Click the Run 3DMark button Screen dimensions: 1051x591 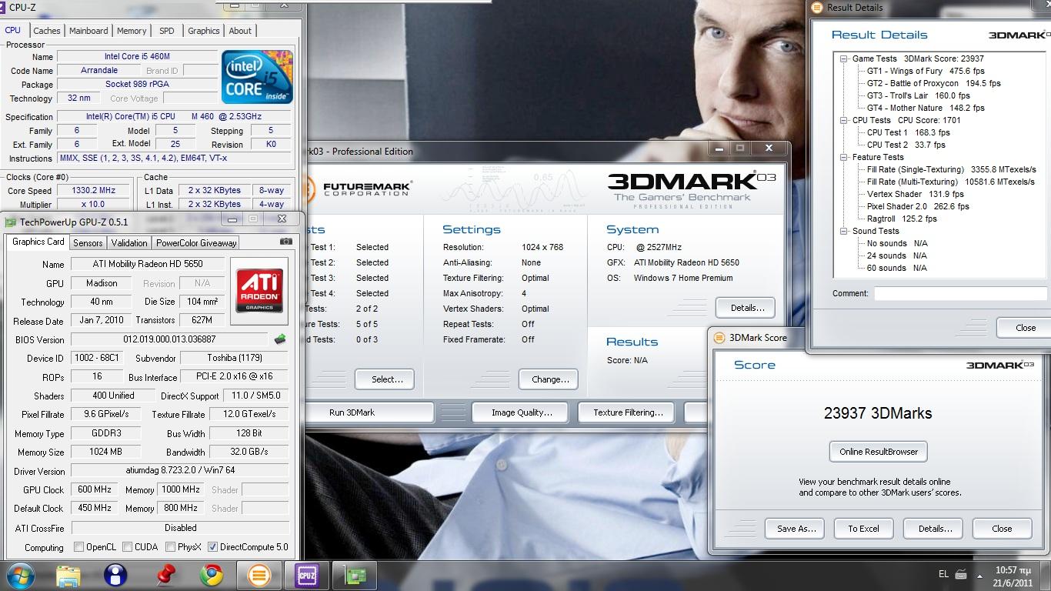(369, 412)
